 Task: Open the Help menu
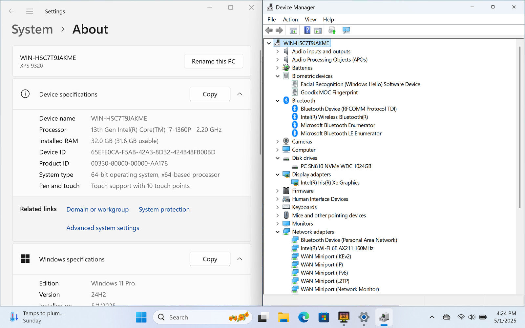click(x=328, y=20)
